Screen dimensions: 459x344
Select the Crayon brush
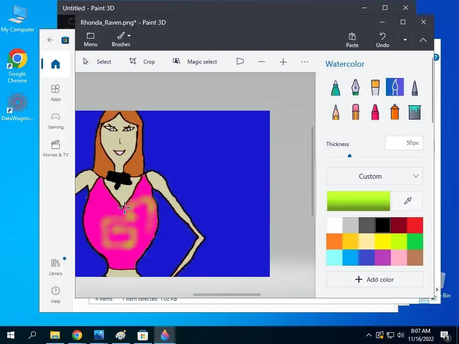click(x=375, y=112)
